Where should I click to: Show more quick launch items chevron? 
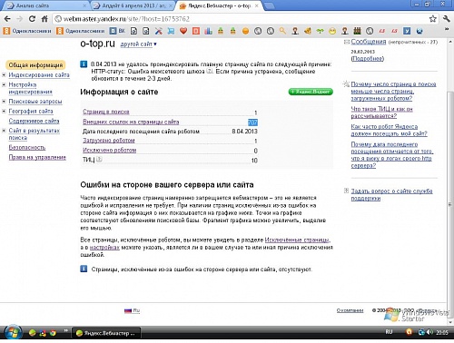(65, 331)
